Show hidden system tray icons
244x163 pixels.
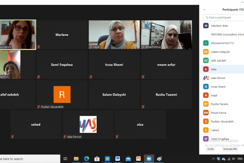pyautogui.click(x=214, y=159)
